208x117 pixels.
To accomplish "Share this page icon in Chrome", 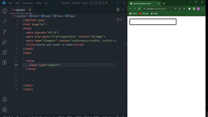I will click(x=180, y=9).
